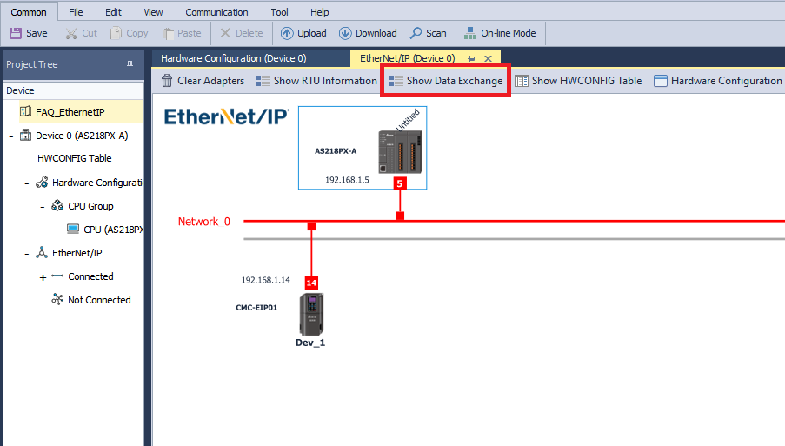The height and width of the screenshot is (446, 785).
Task: Upload the project to the device
Action: click(x=301, y=33)
